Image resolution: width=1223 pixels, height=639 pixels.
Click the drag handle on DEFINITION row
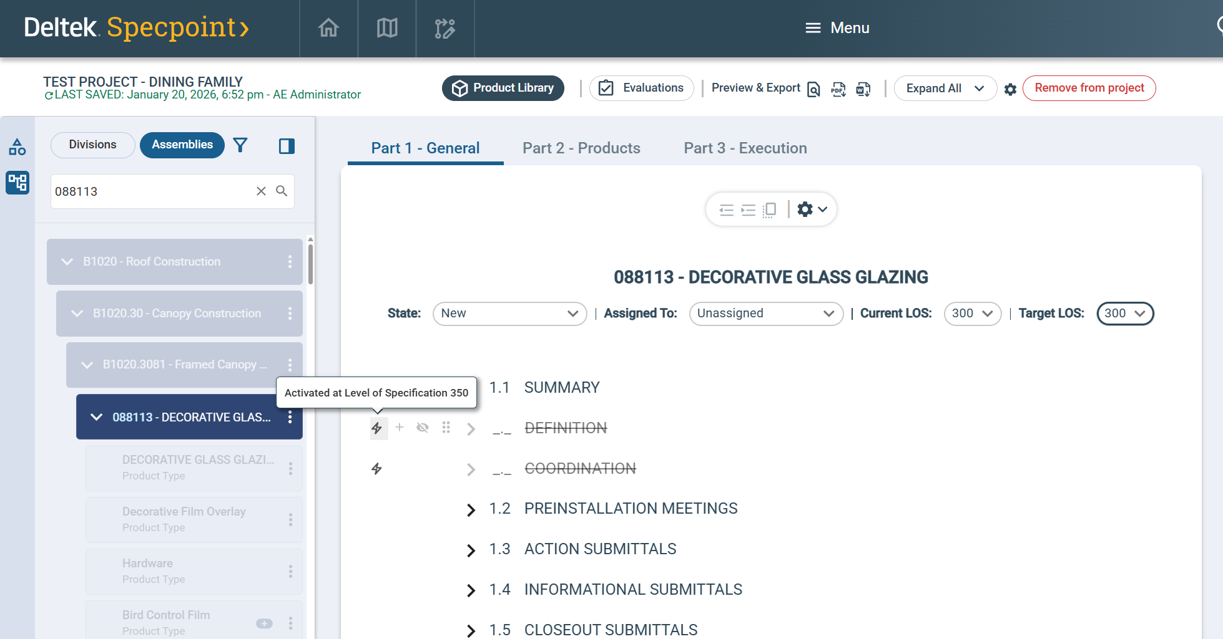click(x=446, y=427)
